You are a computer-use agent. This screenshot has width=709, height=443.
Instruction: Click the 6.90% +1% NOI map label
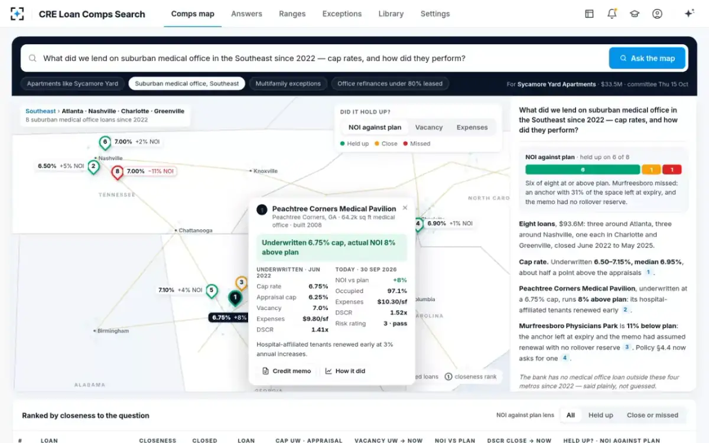click(450, 223)
